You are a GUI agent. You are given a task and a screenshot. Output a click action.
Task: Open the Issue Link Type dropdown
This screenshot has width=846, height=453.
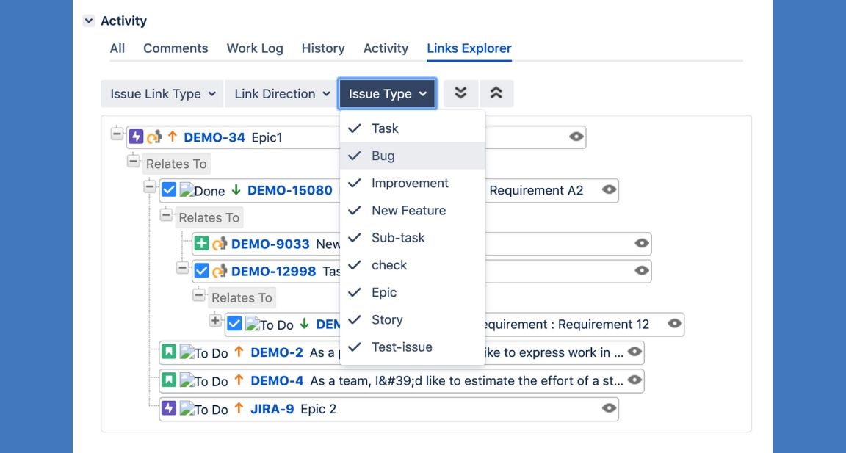pyautogui.click(x=162, y=94)
